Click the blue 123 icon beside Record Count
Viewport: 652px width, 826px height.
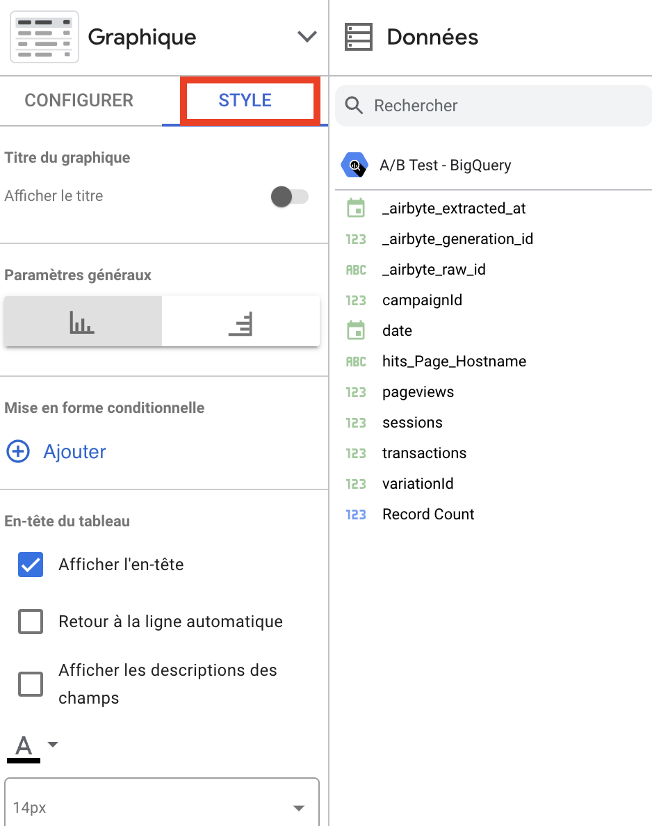(x=356, y=514)
